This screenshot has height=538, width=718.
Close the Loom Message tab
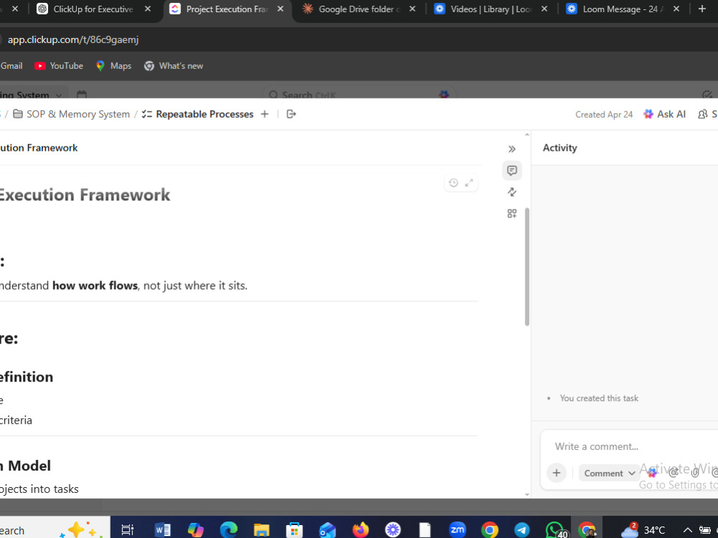(676, 9)
